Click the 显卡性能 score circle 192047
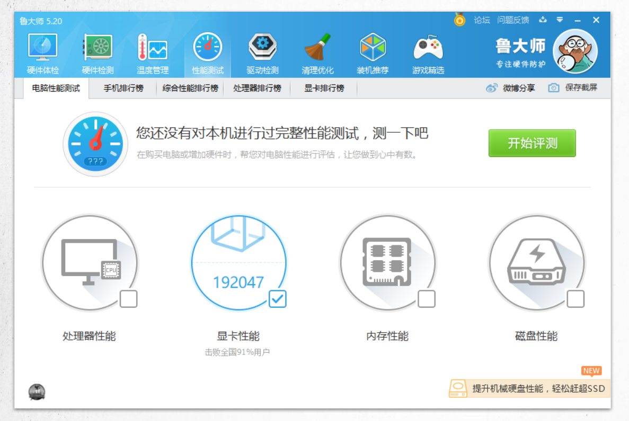The image size is (629, 421). [x=238, y=263]
